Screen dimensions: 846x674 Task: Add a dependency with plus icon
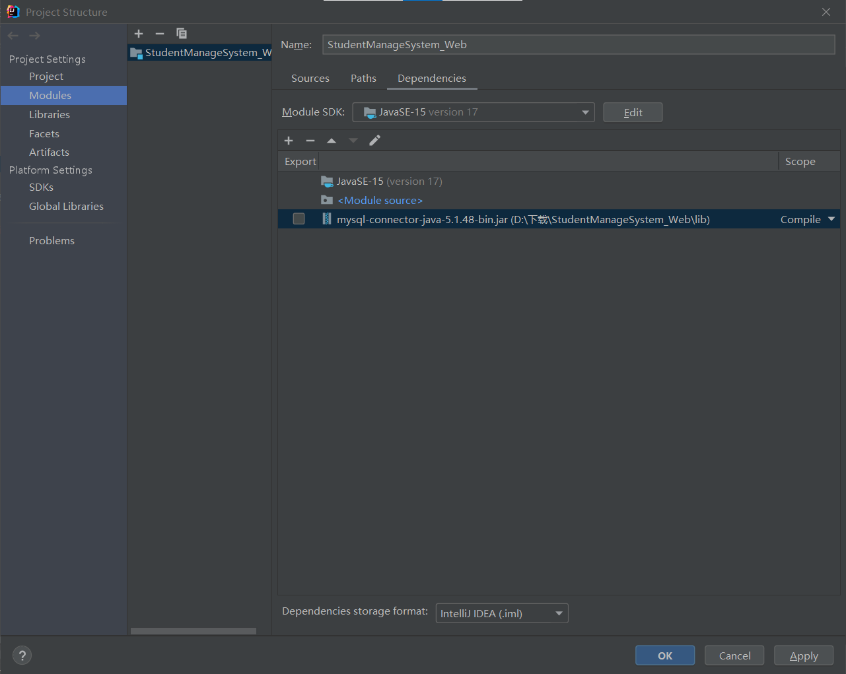coord(289,141)
